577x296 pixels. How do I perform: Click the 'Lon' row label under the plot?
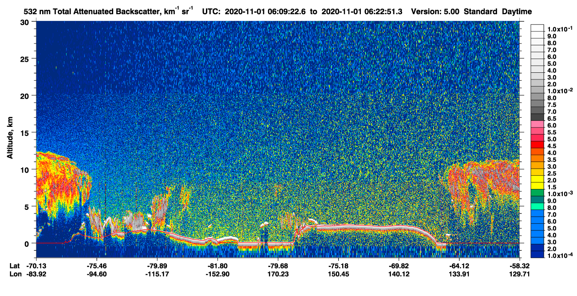pos(15,274)
